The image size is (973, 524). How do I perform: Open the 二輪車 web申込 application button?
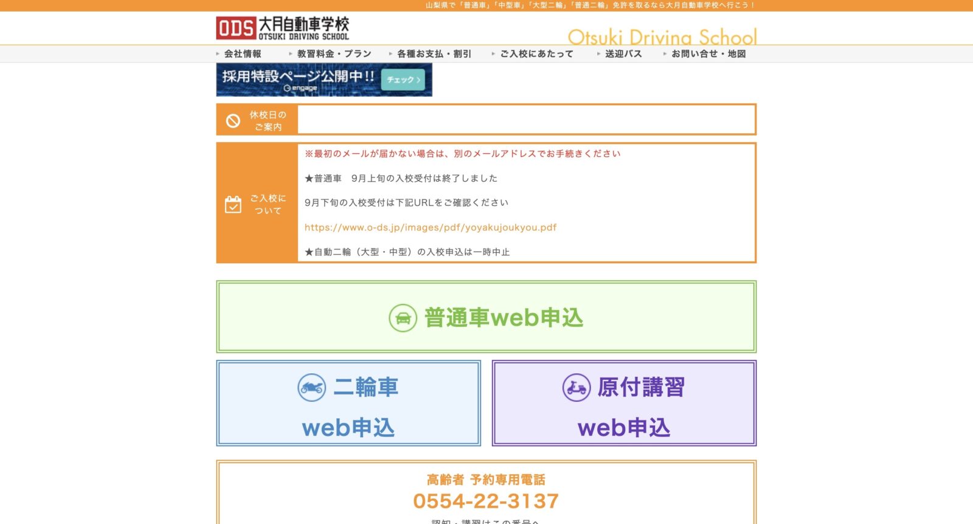(x=348, y=403)
